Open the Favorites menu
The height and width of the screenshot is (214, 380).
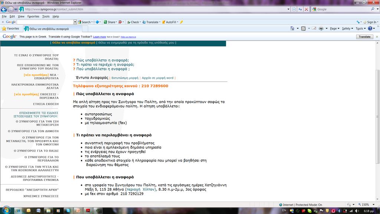(33, 16)
